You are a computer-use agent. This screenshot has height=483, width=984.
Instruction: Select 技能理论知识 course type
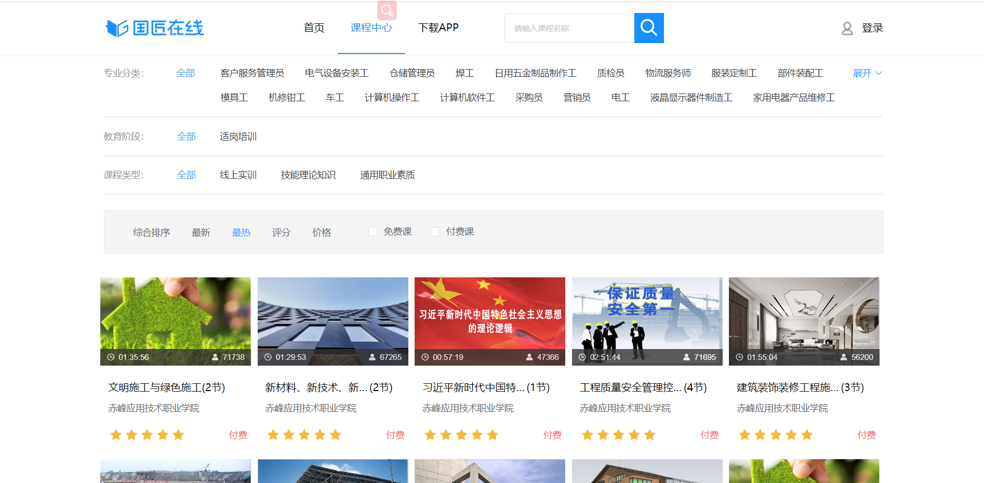point(308,175)
